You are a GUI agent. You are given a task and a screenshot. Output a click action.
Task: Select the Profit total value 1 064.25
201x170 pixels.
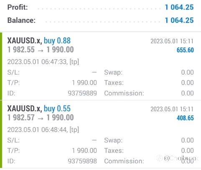click(179, 7)
